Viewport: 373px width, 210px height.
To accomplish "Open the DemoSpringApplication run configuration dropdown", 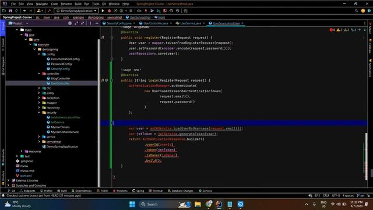I will pyautogui.click(x=76, y=10).
